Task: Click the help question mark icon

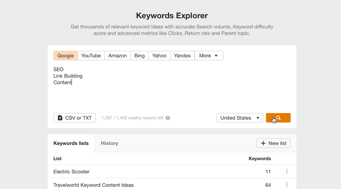Action: 168,118
